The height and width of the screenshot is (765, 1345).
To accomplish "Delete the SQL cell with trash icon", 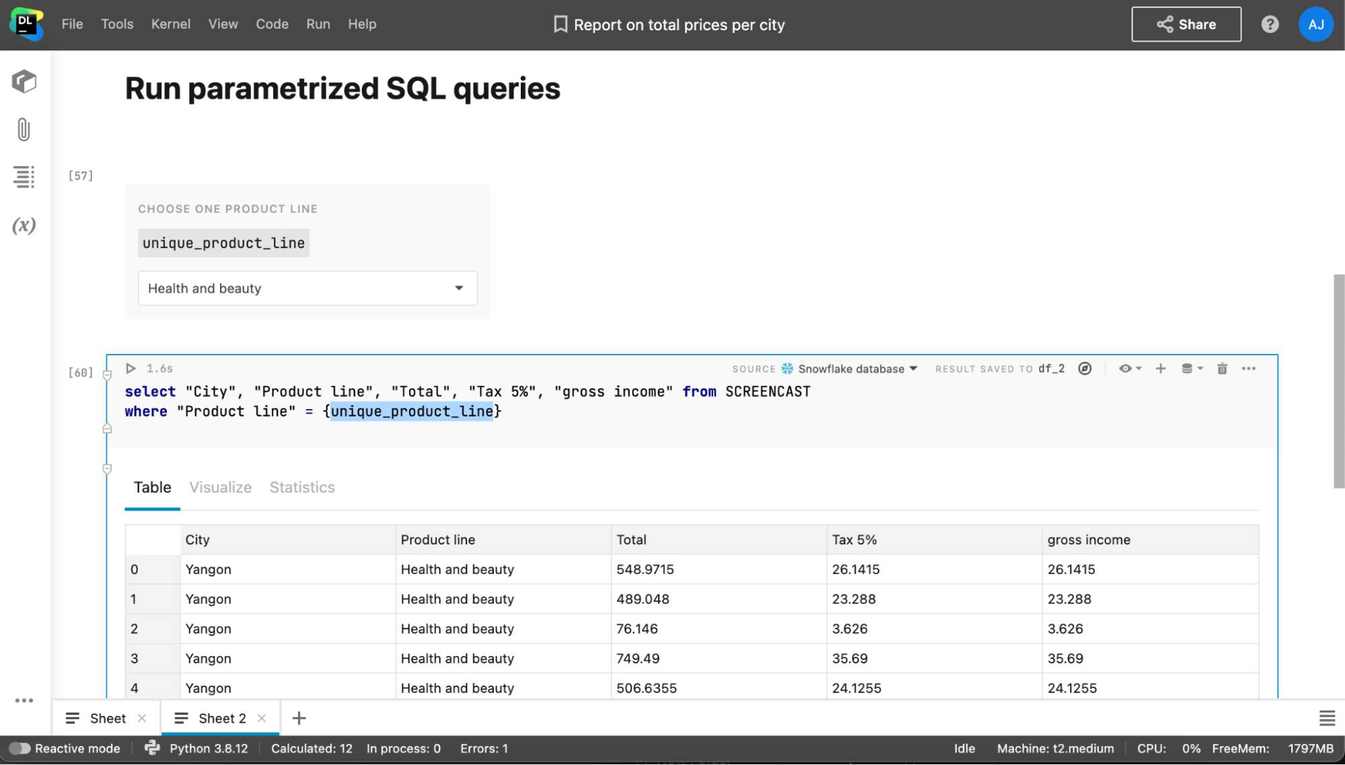I will [1222, 369].
